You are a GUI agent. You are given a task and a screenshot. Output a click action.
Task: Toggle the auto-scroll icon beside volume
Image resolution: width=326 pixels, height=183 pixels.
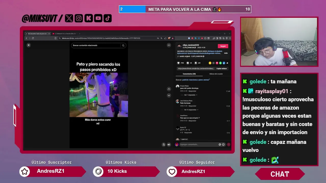coord(164,145)
